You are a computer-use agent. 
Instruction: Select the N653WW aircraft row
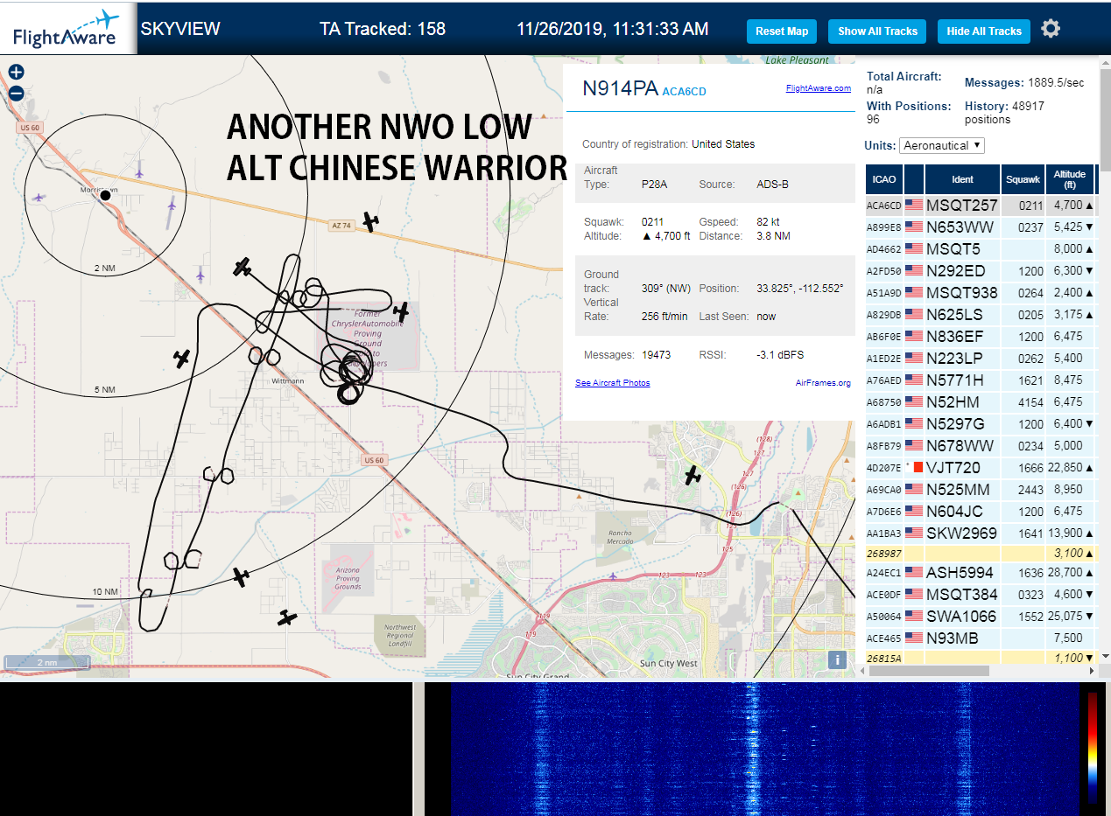click(980, 227)
